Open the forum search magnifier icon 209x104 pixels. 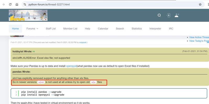pyautogui.click(x=159, y=15)
